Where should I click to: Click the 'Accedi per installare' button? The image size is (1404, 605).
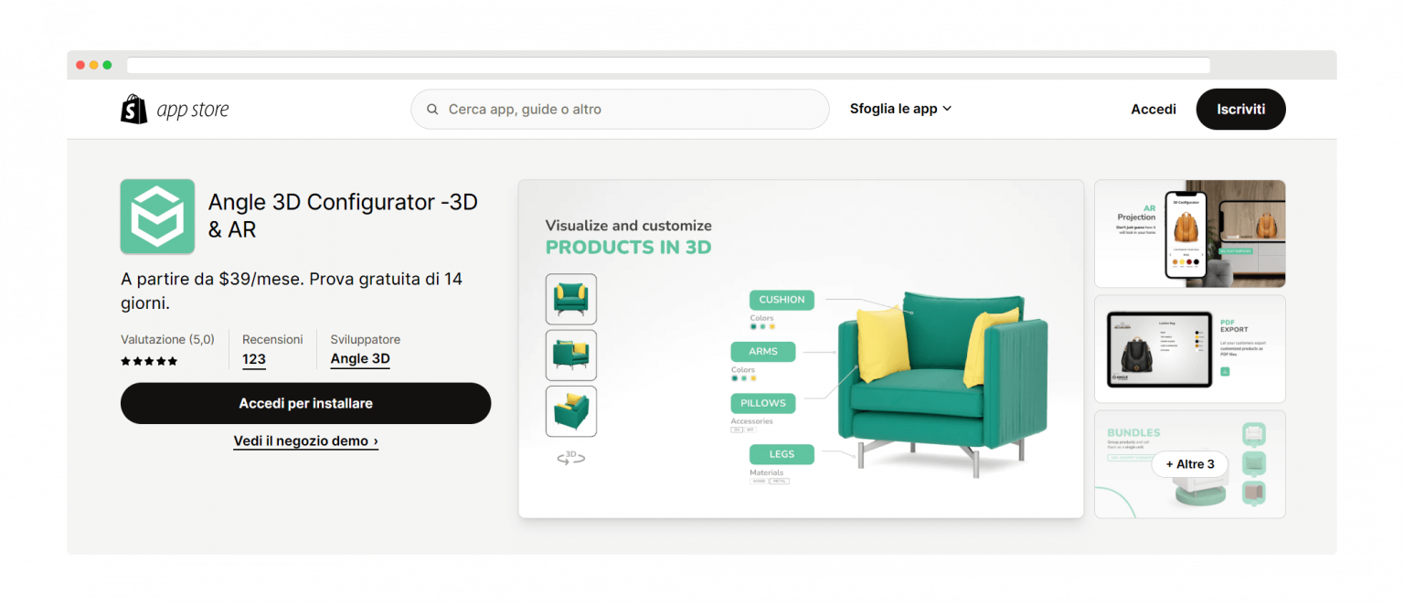[305, 403]
